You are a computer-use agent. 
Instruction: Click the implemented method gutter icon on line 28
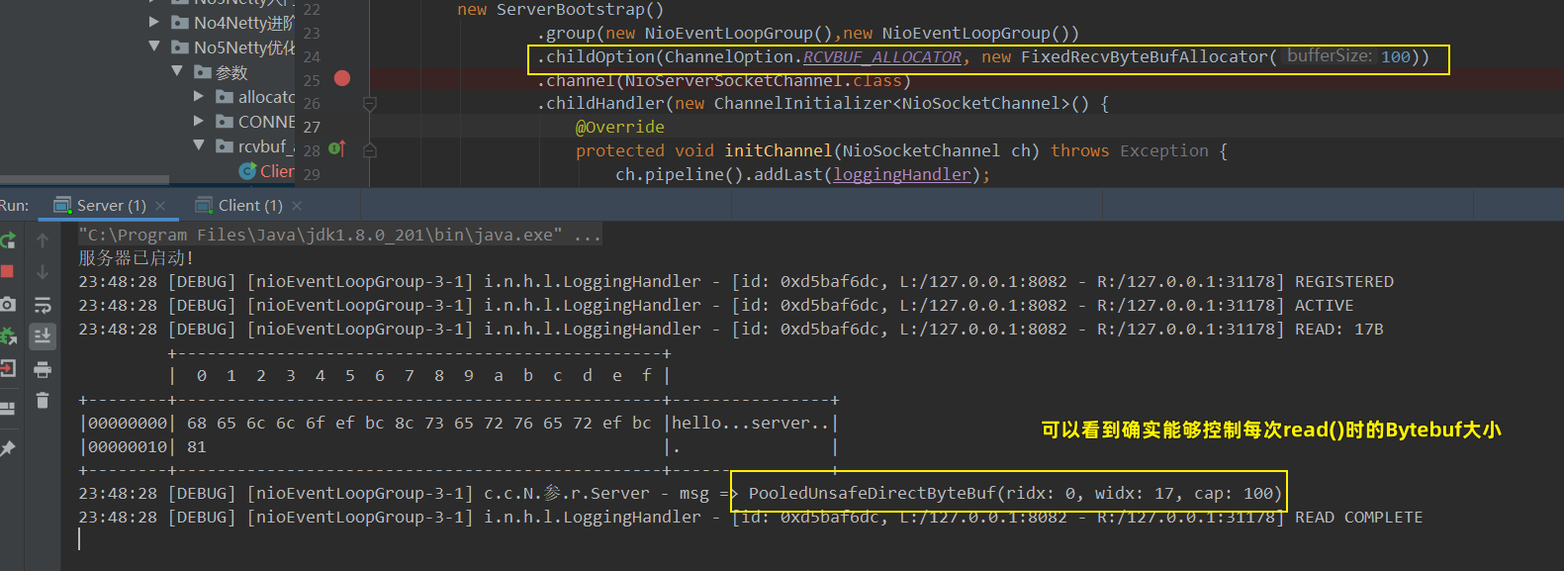(x=337, y=149)
